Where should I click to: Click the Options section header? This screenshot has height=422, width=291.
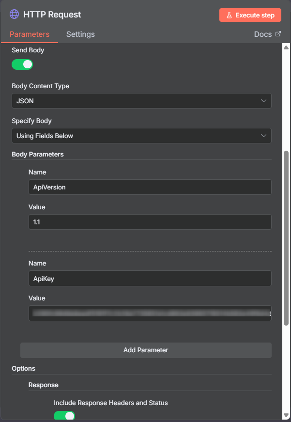(24, 368)
